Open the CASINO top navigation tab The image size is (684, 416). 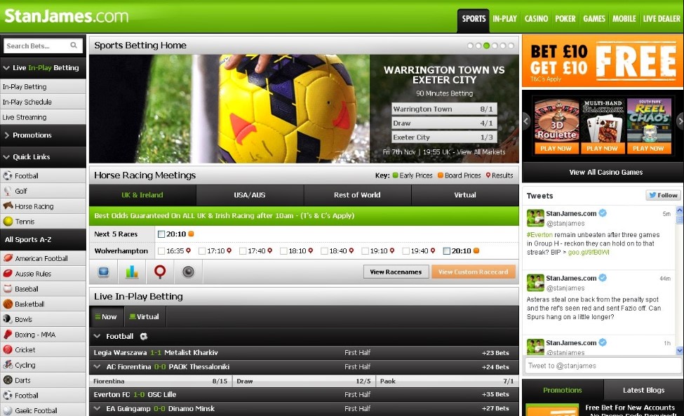click(x=536, y=19)
